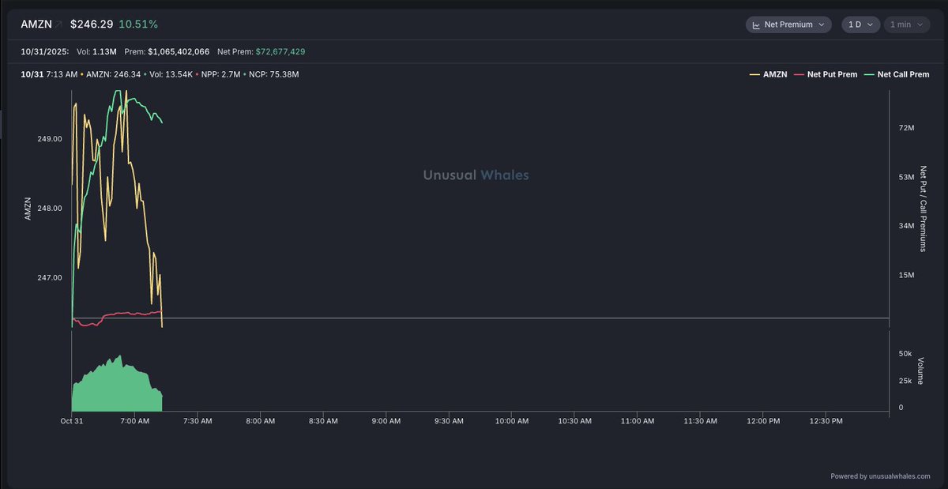Click the yellow AMZN legend line swatch

click(x=754, y=74)
